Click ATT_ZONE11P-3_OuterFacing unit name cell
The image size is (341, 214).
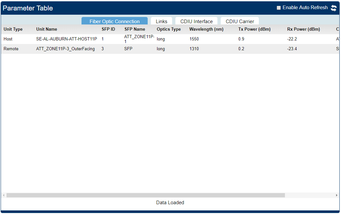(66, 49)
